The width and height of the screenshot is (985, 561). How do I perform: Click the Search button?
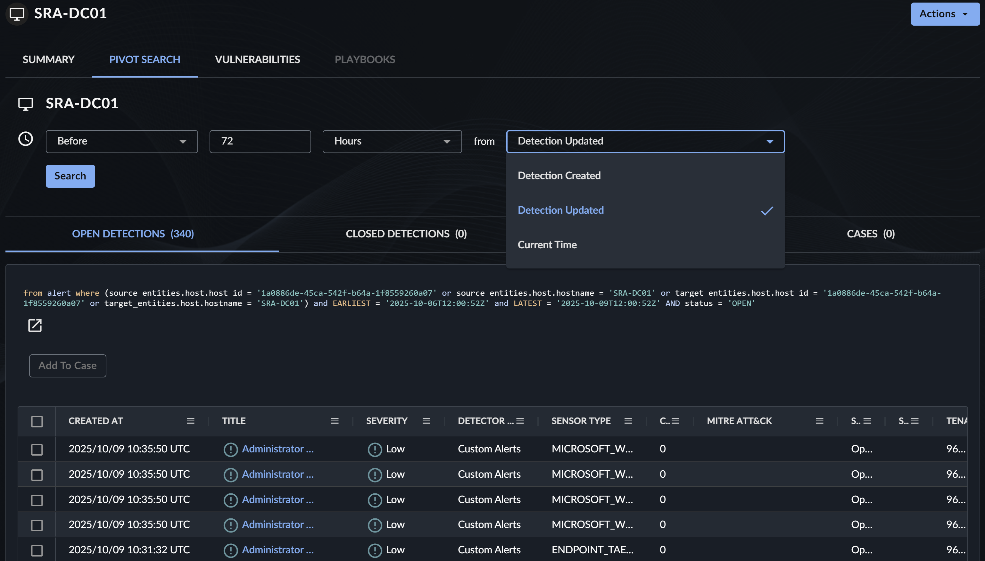point(70,176)
